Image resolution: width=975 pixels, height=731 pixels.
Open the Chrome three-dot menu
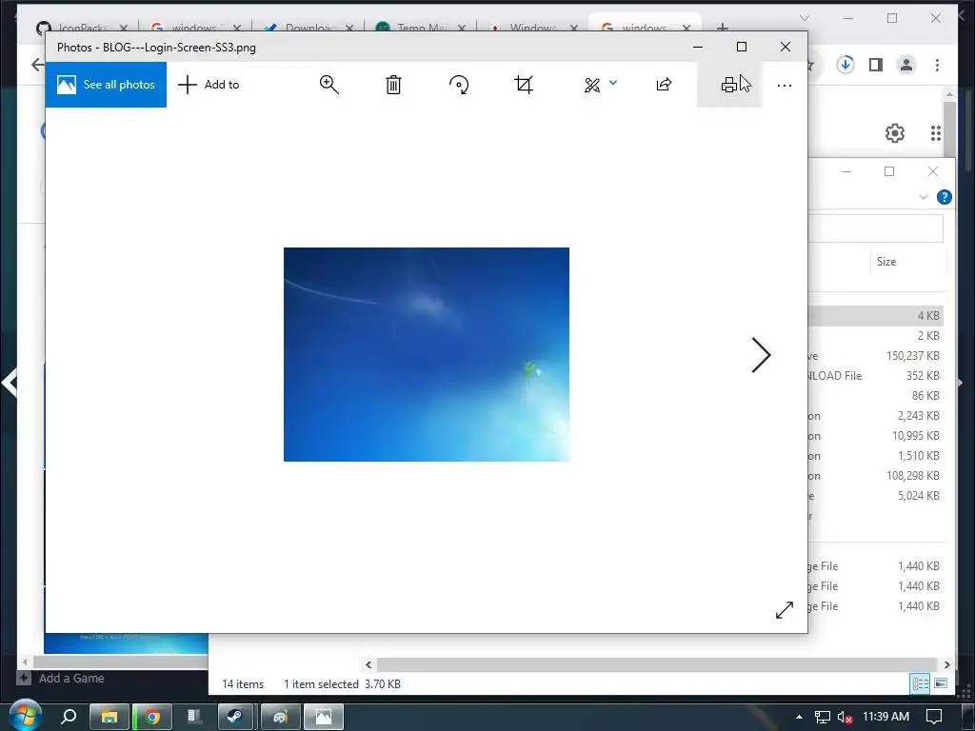coord(937,65)
